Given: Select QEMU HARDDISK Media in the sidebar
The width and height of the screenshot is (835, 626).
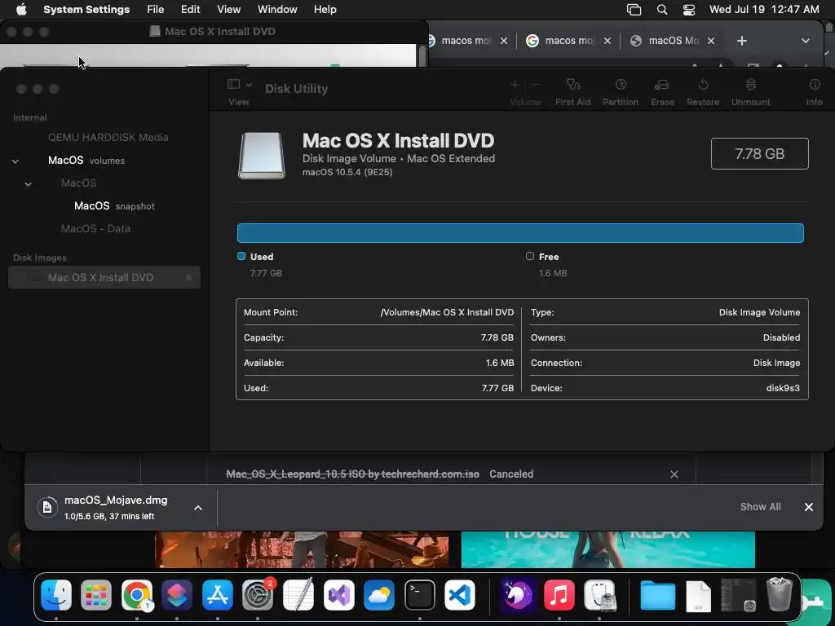Looking at the screenshot, I should tap(108, 137).
